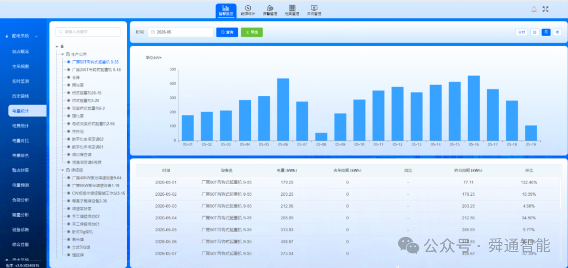
Task: Open the 档案管理 top navigation tab
Action: tap(292, 10)
